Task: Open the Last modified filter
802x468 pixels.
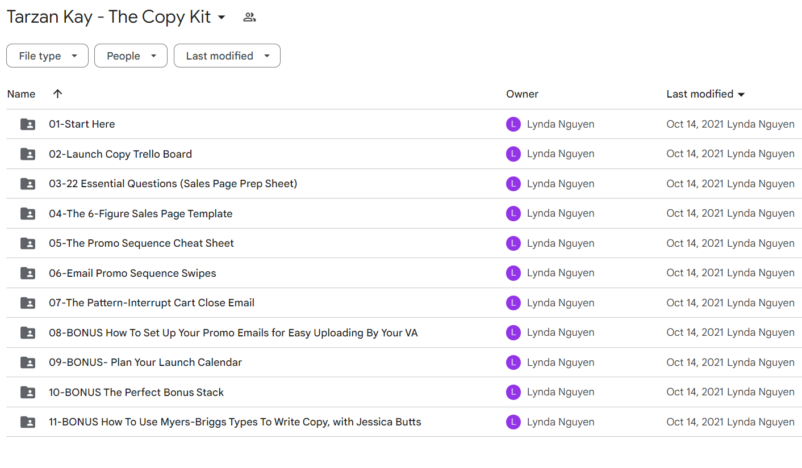Action: [x=227, y=56]
